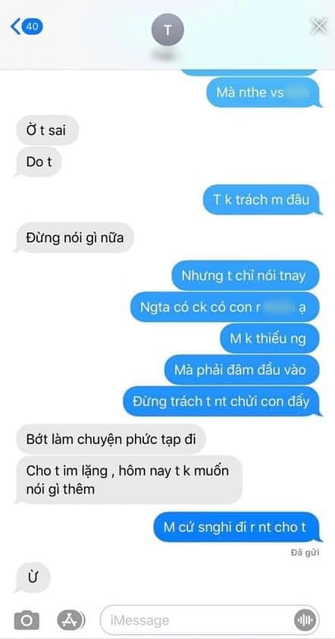
Task: Tap "Đừng trách t nt chửi con đấy" message
Action: point(222,401)
